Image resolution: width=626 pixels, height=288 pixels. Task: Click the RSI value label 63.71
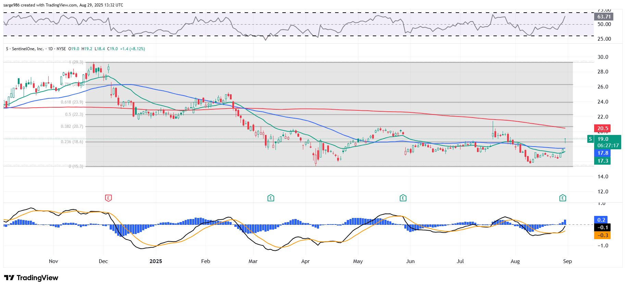pyautogui.click(x=604, y=17)
